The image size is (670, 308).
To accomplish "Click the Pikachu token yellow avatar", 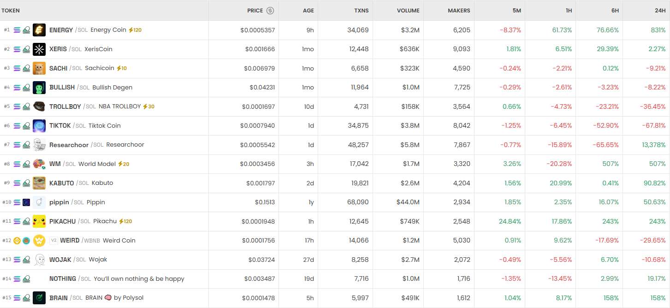I will 39,221.
